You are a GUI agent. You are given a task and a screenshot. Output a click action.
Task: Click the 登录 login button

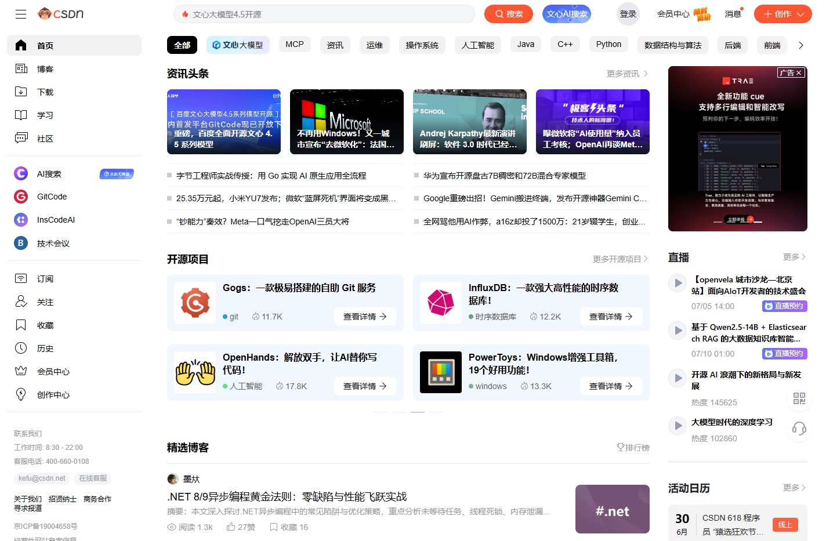628,14
